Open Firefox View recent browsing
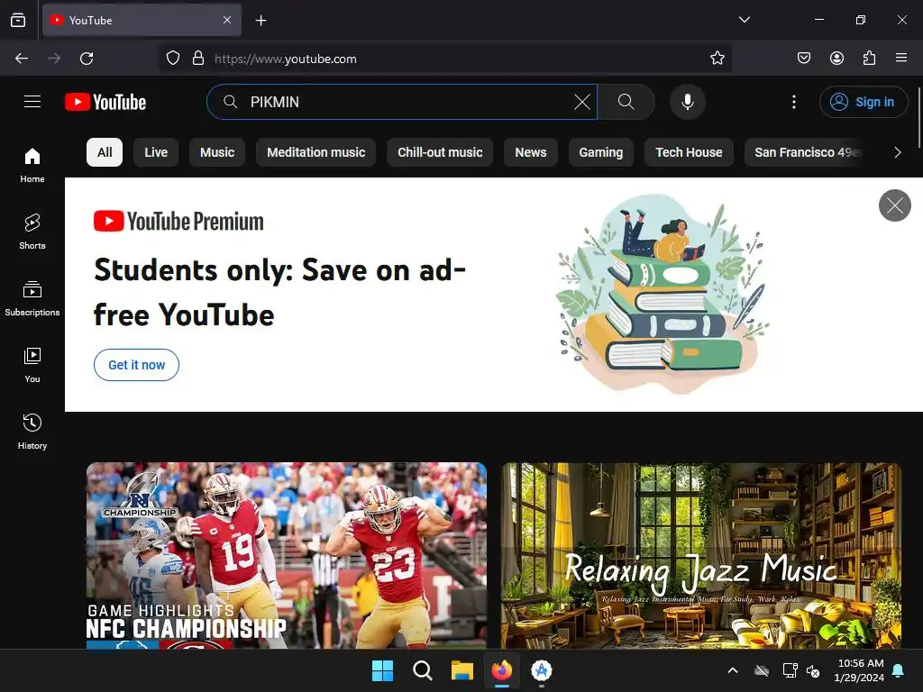The width and height of the screenshot is (923, 692). pyautogui.click(x=18, y=20)
